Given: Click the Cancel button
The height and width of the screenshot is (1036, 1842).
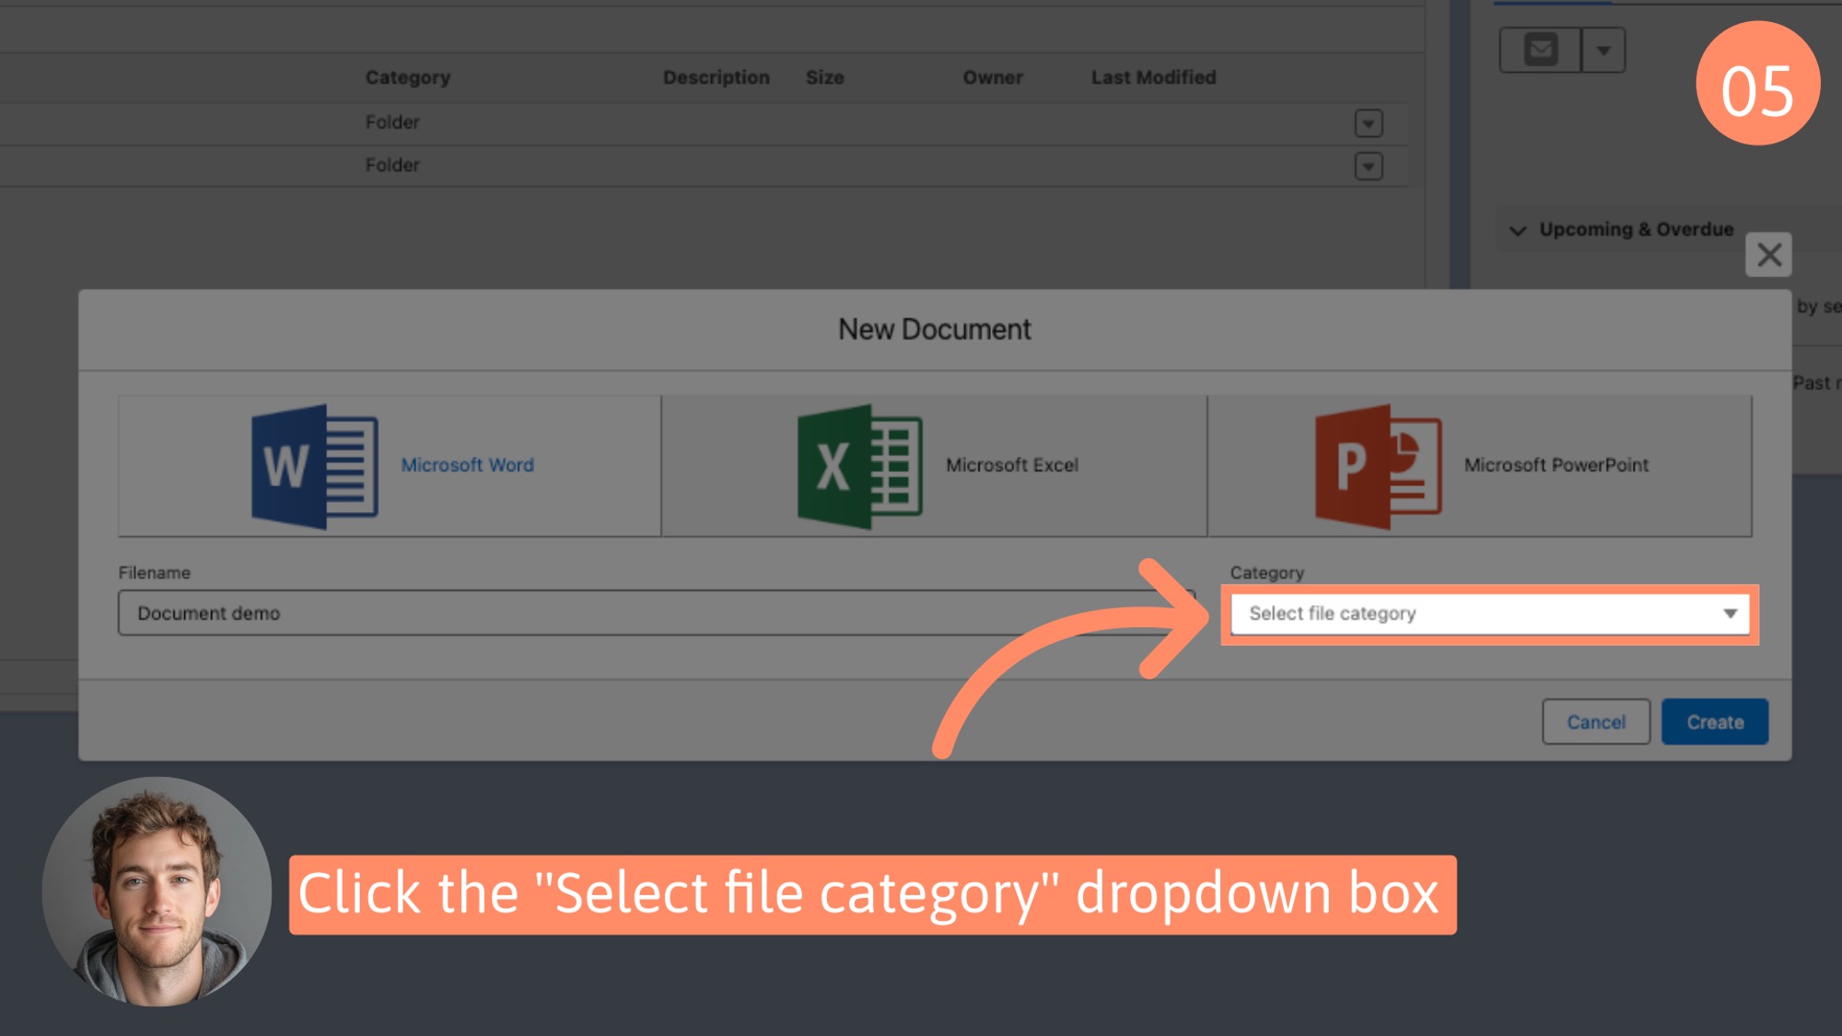Looking at the screenshot, I should click(x=1596, y=722).
